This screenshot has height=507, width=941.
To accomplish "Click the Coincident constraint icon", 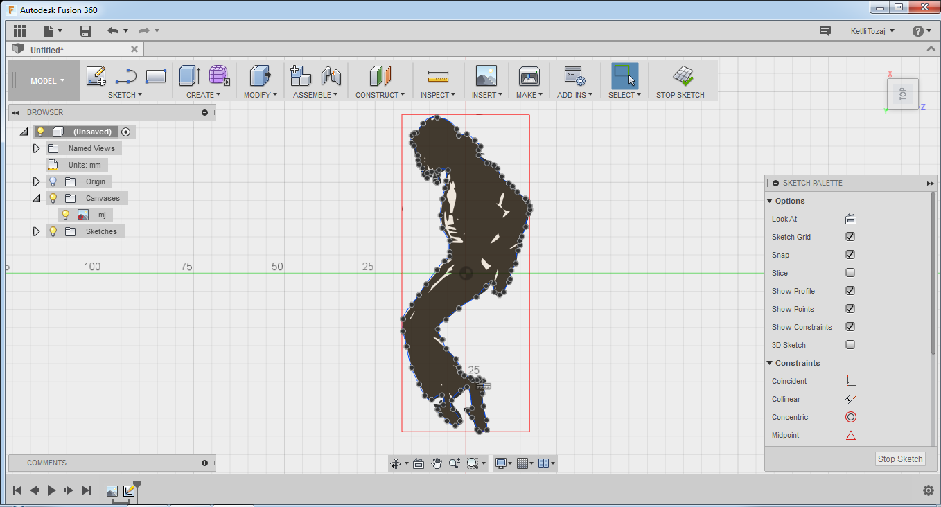I will tap(851, 381).
